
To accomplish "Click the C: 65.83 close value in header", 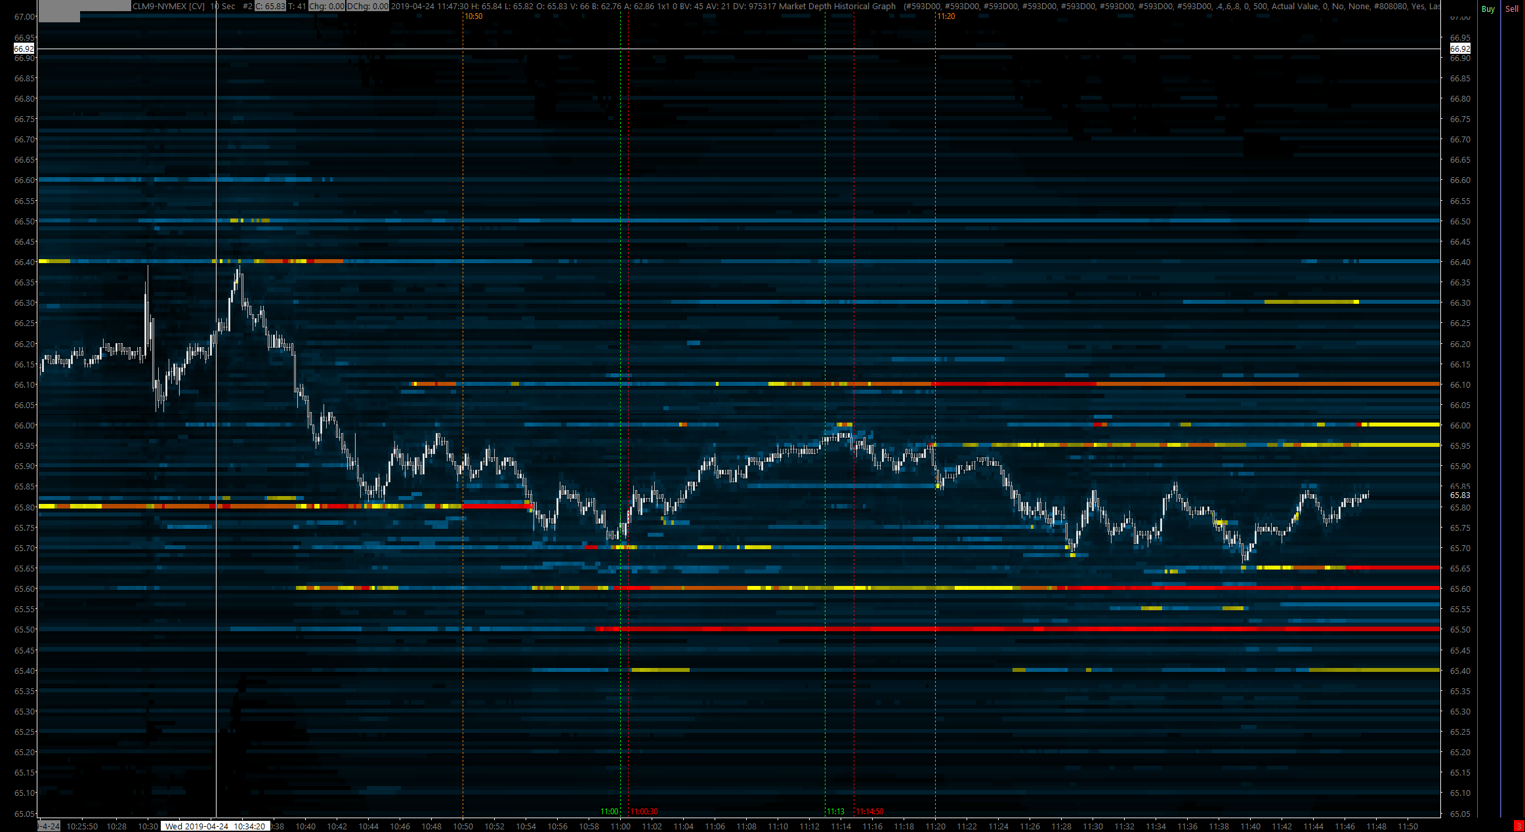I will click(270, 6).
